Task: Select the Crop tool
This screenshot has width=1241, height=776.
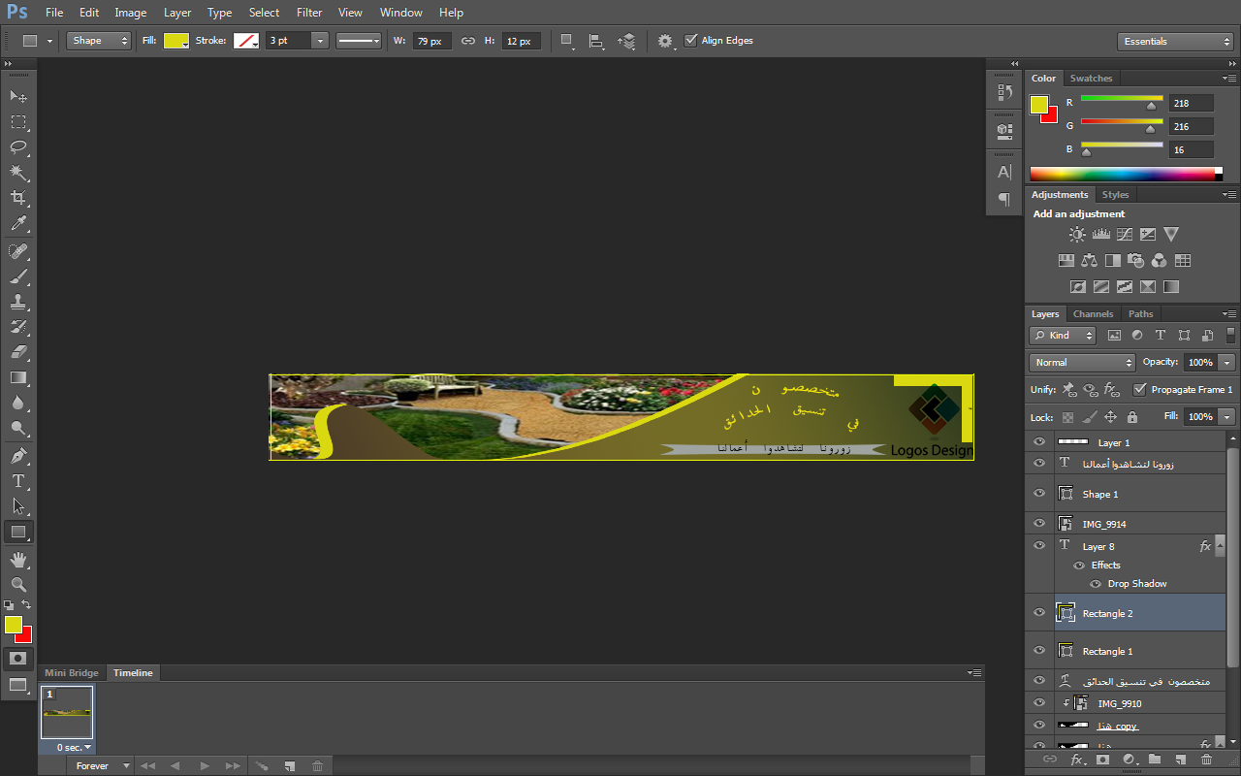Action: click(18, 198)
